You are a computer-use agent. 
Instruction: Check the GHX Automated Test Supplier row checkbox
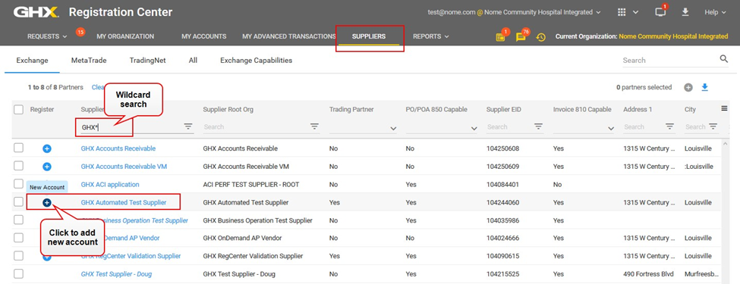point(18,201)
